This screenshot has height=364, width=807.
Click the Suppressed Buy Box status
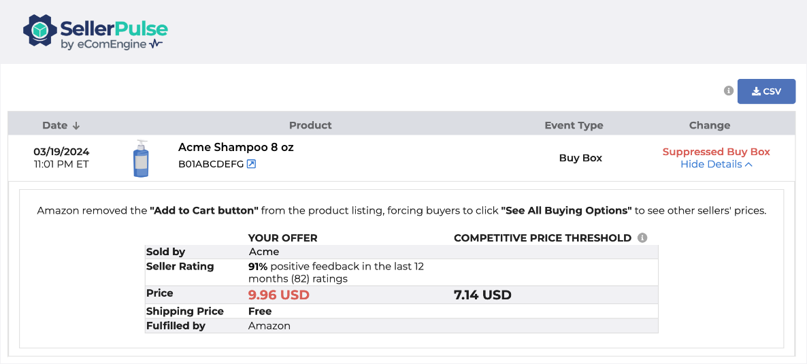click(716, 152)
